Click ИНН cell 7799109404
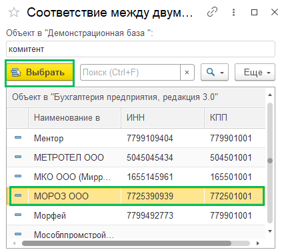The height and width of the screenshot is (252, 282). [150, 138]
